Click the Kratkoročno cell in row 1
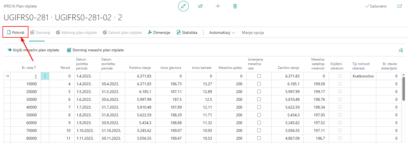Image resolution: width=408 pixels, height=143 pixels. click(363, 76)
